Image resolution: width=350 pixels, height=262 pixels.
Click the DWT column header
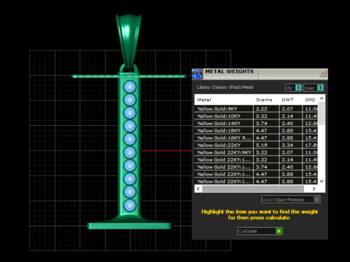coord(287,100)
